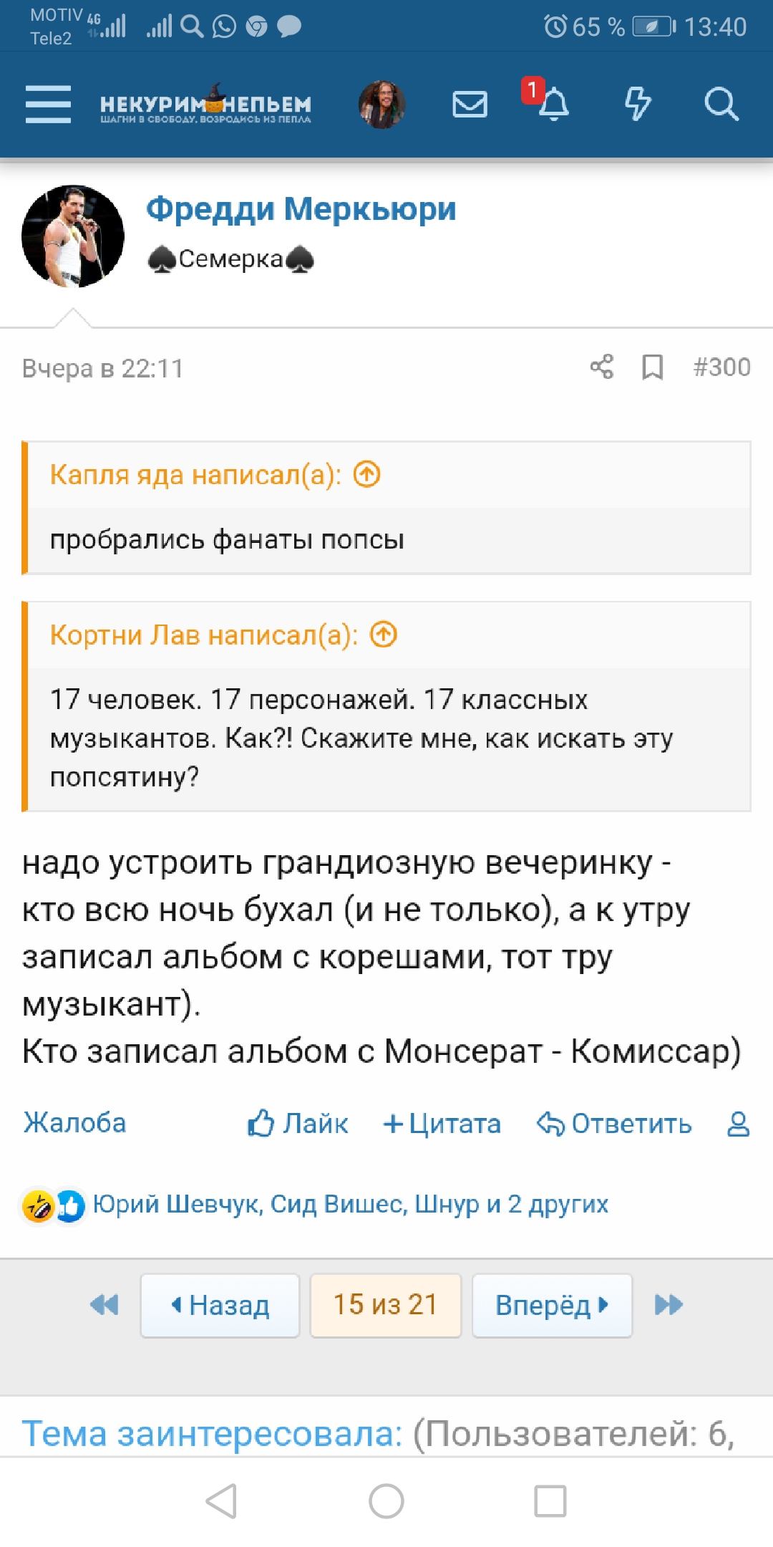Open the author profile icon in the post's action row

738,1124
